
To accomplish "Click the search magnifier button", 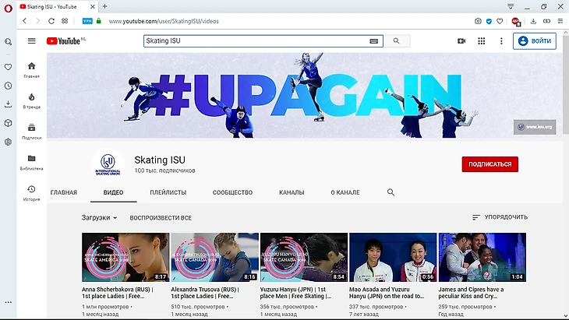I will (397, 41).
